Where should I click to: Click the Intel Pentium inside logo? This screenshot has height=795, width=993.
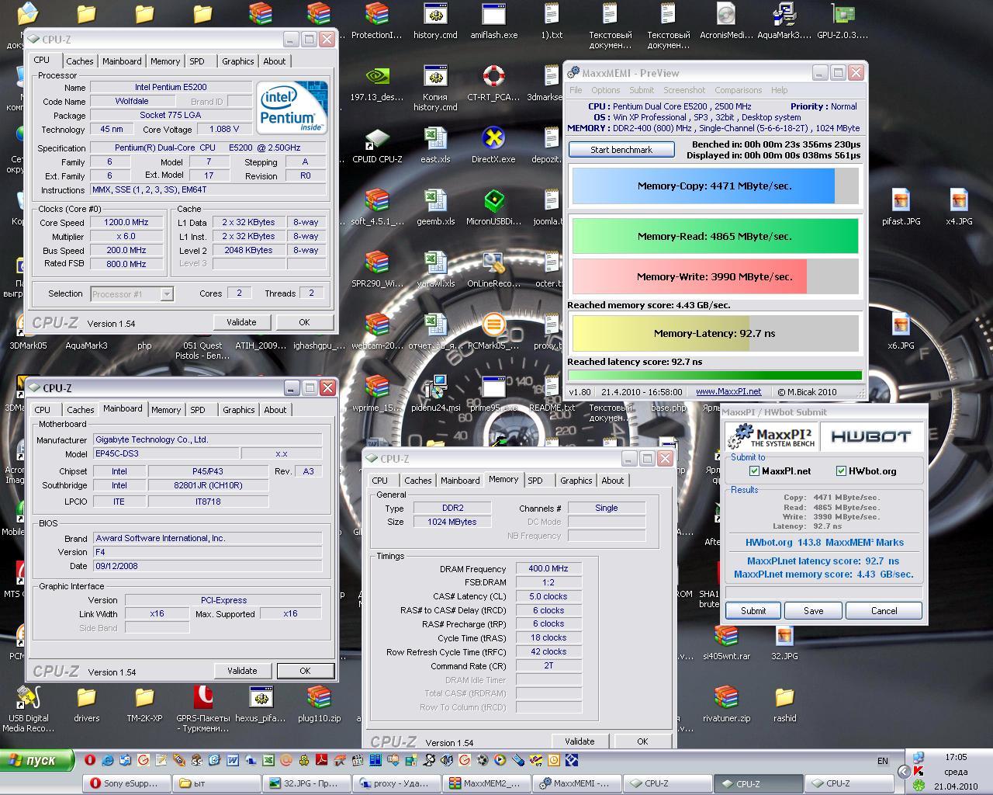[x=292, y=107]
